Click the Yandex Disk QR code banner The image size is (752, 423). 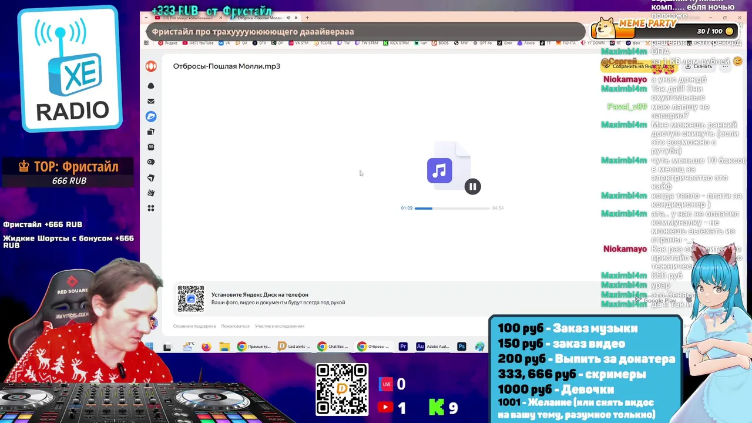tap(191, 299)
